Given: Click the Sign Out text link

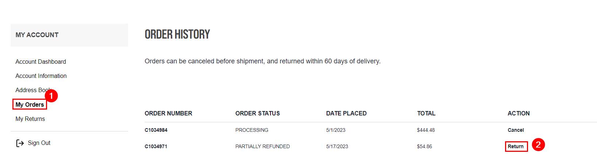Looking at the screenshot, I should 39,143.
